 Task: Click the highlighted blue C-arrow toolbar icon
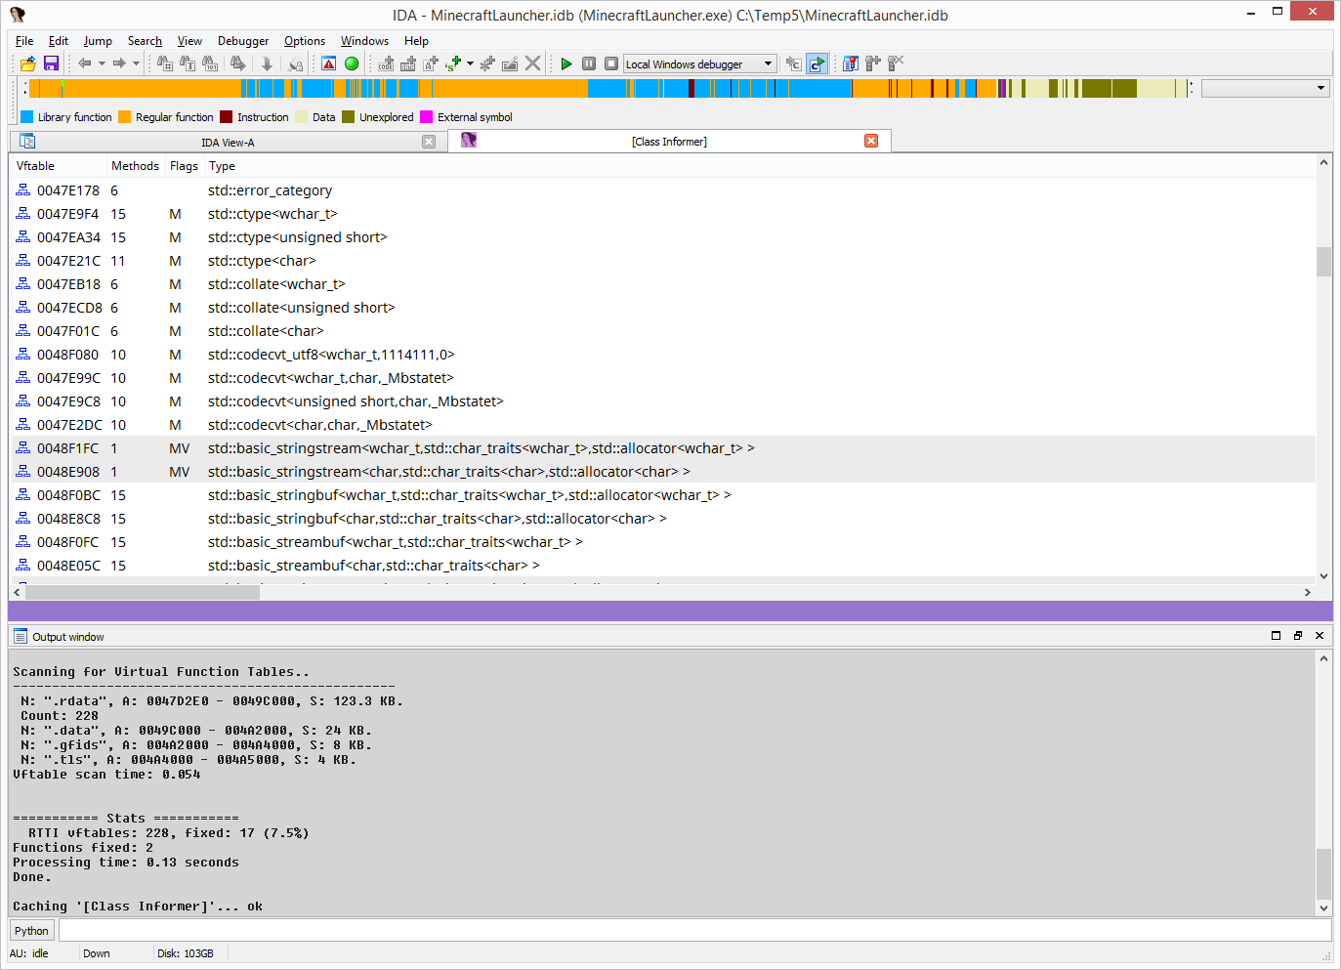point(817,63)
